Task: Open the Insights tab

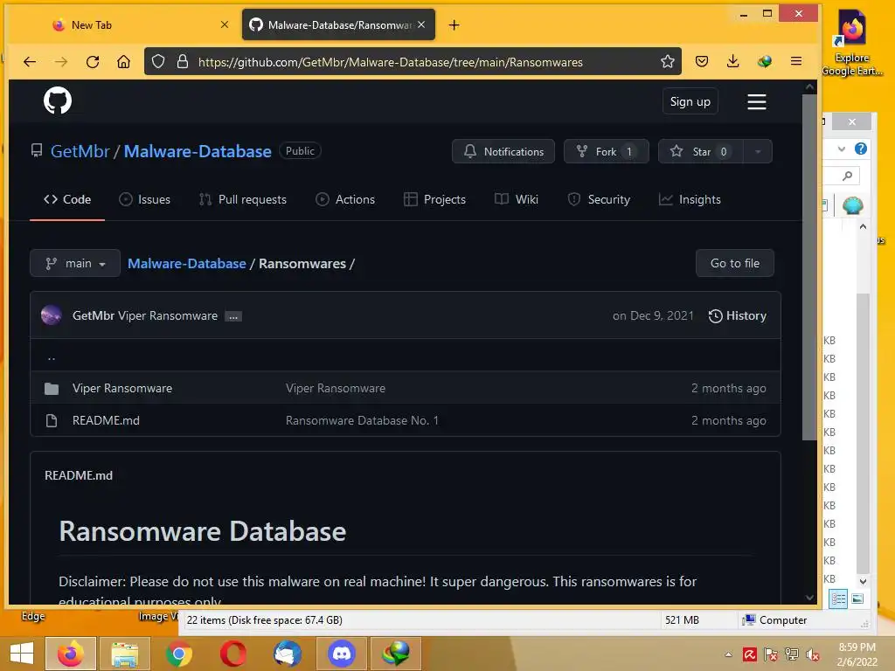Action: point(690,199)
